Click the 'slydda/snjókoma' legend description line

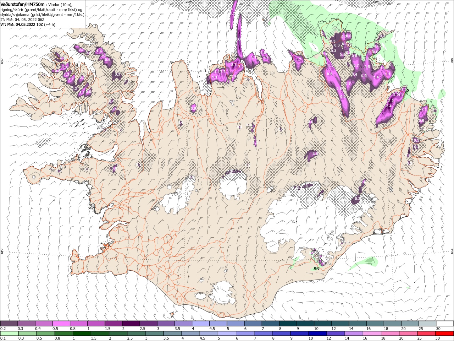43,15
